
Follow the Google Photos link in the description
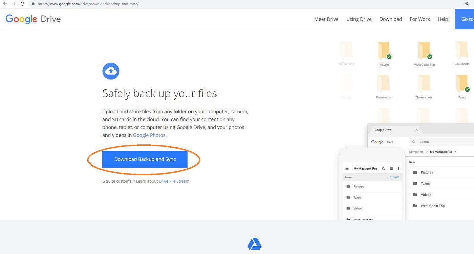click(149, 135)
